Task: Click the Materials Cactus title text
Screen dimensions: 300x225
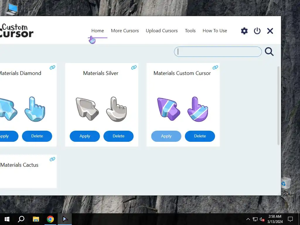Action: [x=19, y=165]
